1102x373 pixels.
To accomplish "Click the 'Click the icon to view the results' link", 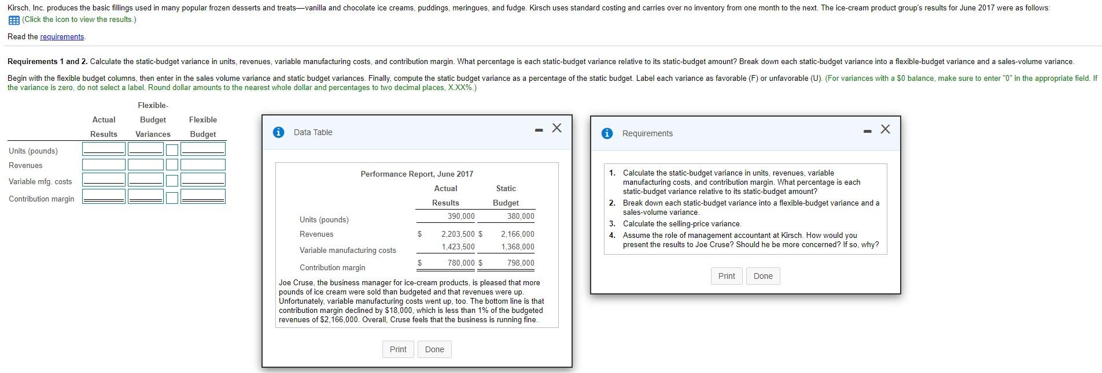I will [x=79, y=20].
